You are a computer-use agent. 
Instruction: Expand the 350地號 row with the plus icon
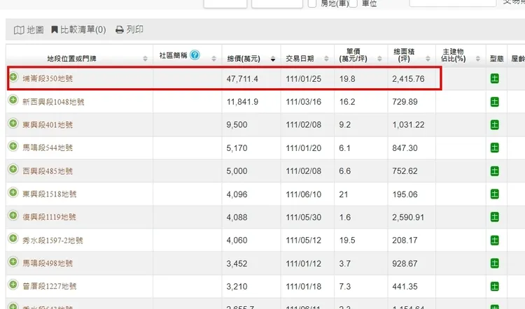pyautogui.click(x=13, y=77)
